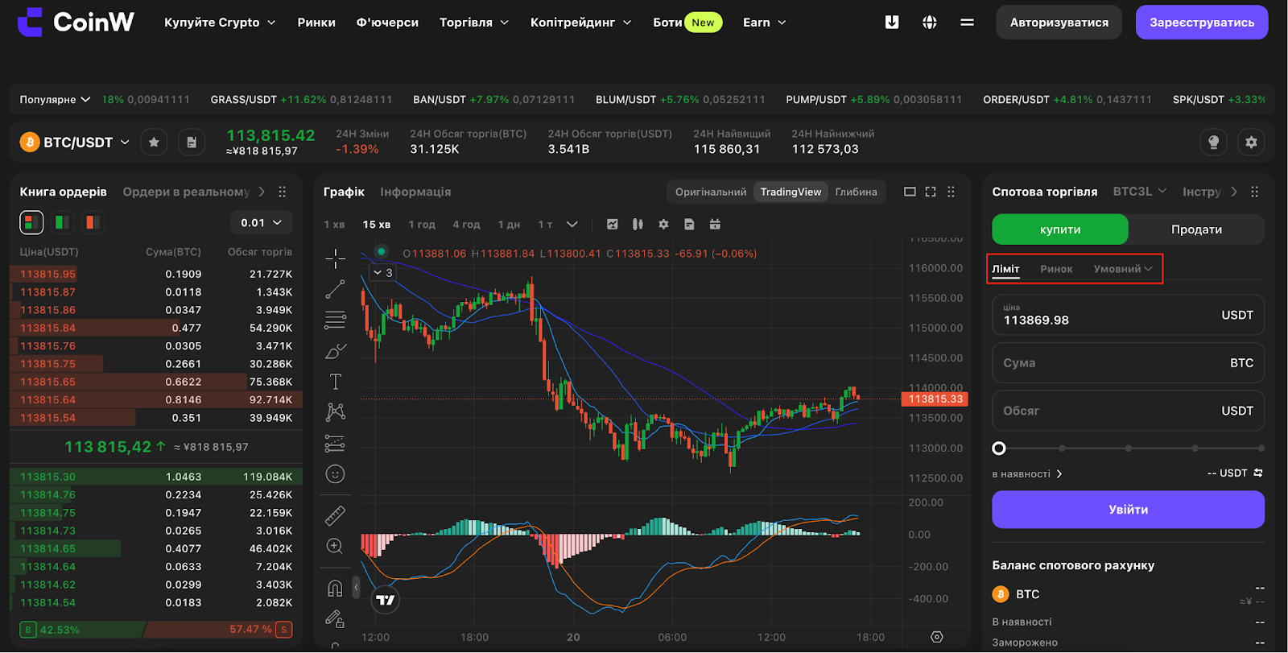Show only buy orders in order book

click(62, 222)
